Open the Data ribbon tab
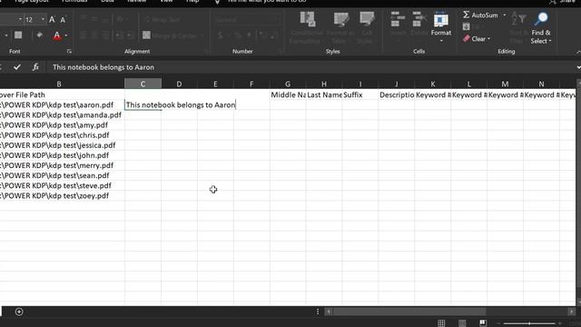This screenshot has width=581, height=327. [x=107, y=1]
